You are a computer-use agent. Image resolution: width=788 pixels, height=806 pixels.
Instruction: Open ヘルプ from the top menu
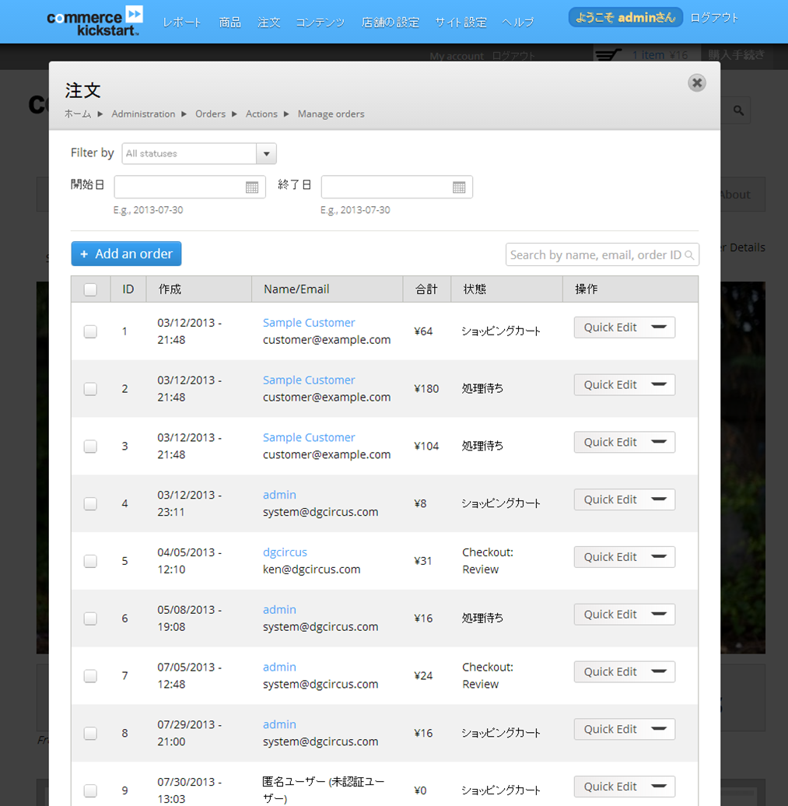517,22
